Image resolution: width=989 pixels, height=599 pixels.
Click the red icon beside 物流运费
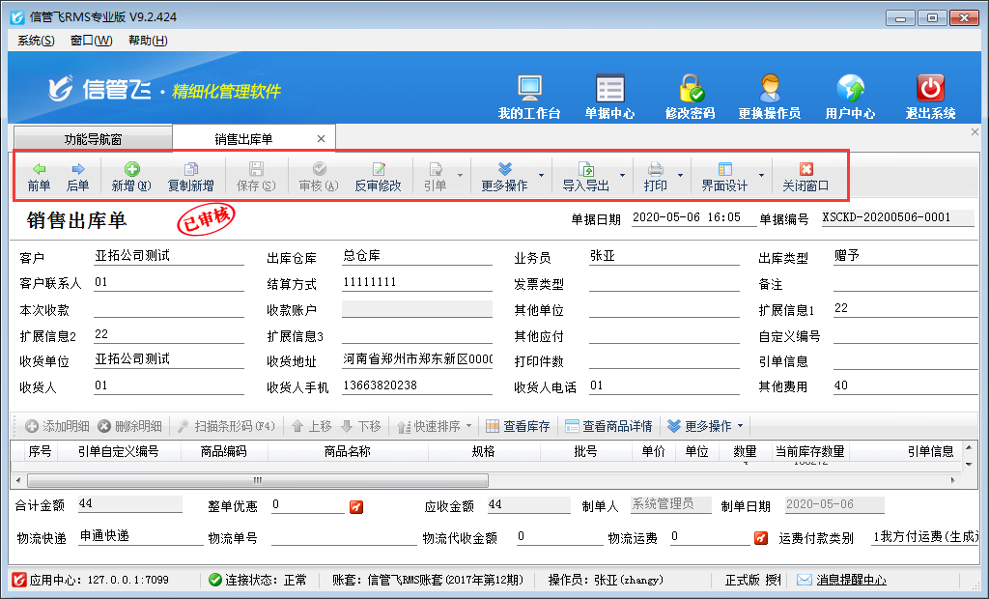tap(759, 537)
